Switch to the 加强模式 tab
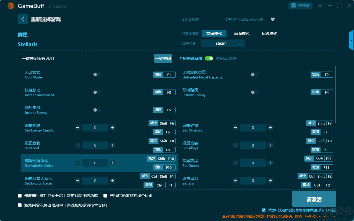Image resolution: width=354 pixels, height=221 pixels. click(x=242, y=34)
